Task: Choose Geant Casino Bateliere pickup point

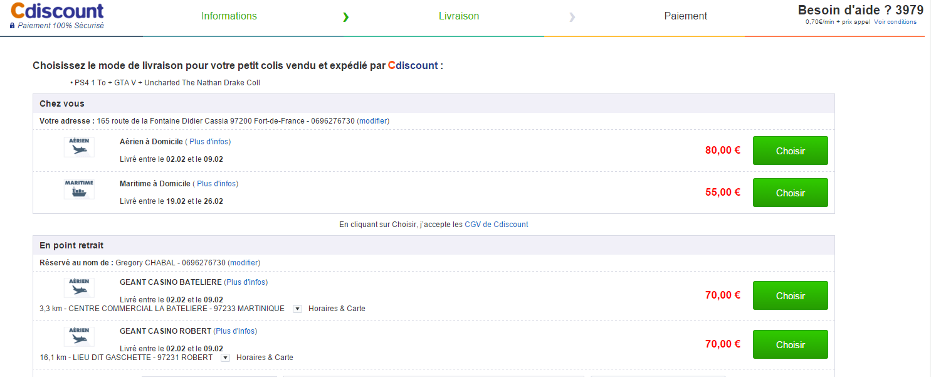Action: [790, 295]
